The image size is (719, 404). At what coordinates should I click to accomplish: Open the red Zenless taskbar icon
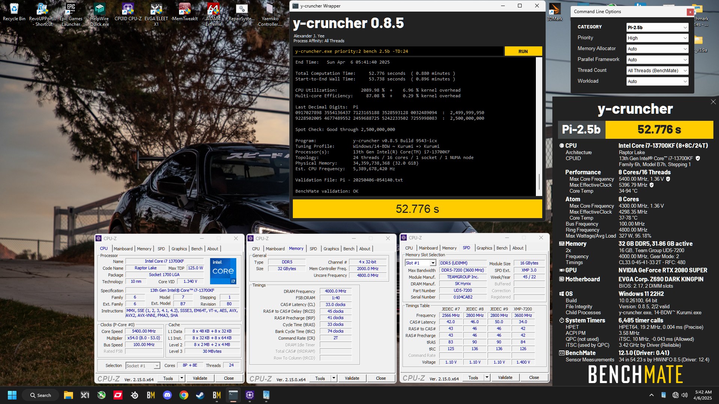click(118, 395)
